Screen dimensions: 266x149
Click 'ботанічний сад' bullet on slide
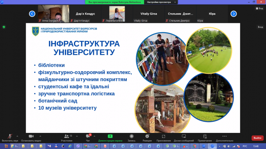click(x=58, y=101)
